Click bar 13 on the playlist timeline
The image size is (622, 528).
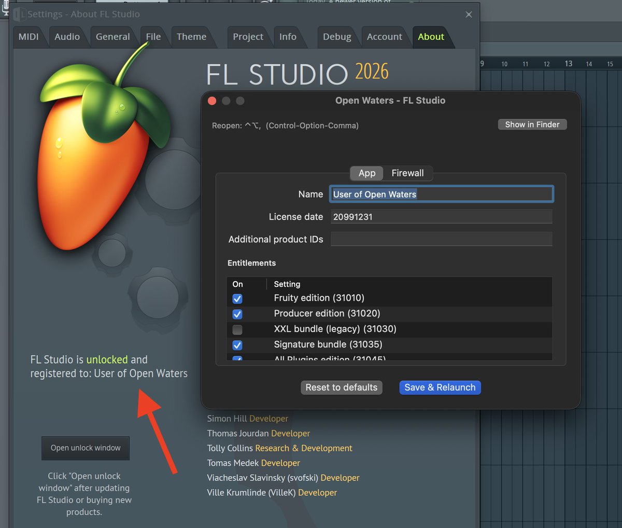[569, 63]
